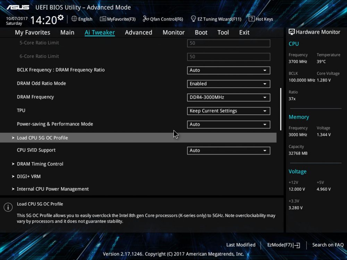Click the globe language icon

point(74,19)
